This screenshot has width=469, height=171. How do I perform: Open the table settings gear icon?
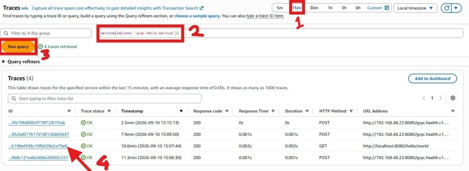(x=453, y=98)
